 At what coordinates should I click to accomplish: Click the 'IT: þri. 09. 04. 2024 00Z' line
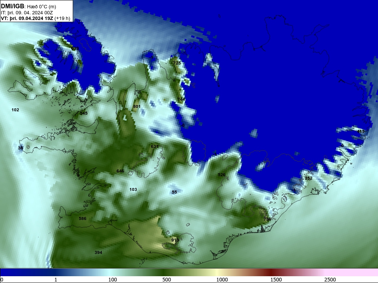coord(27,13)
